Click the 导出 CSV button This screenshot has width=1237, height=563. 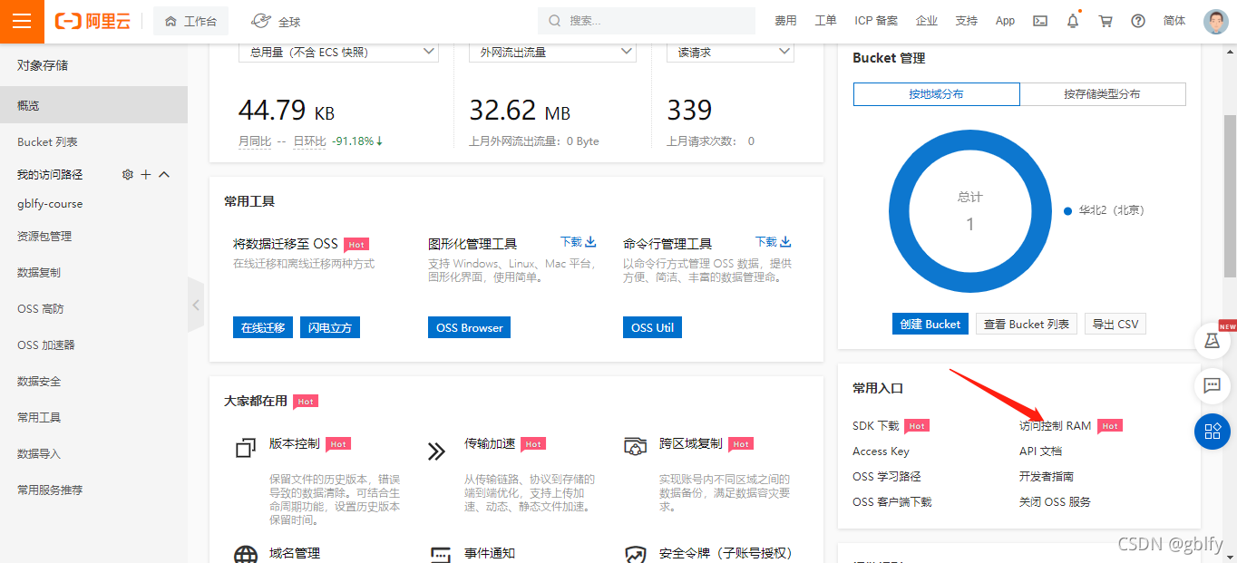(x=1115, y=324)
